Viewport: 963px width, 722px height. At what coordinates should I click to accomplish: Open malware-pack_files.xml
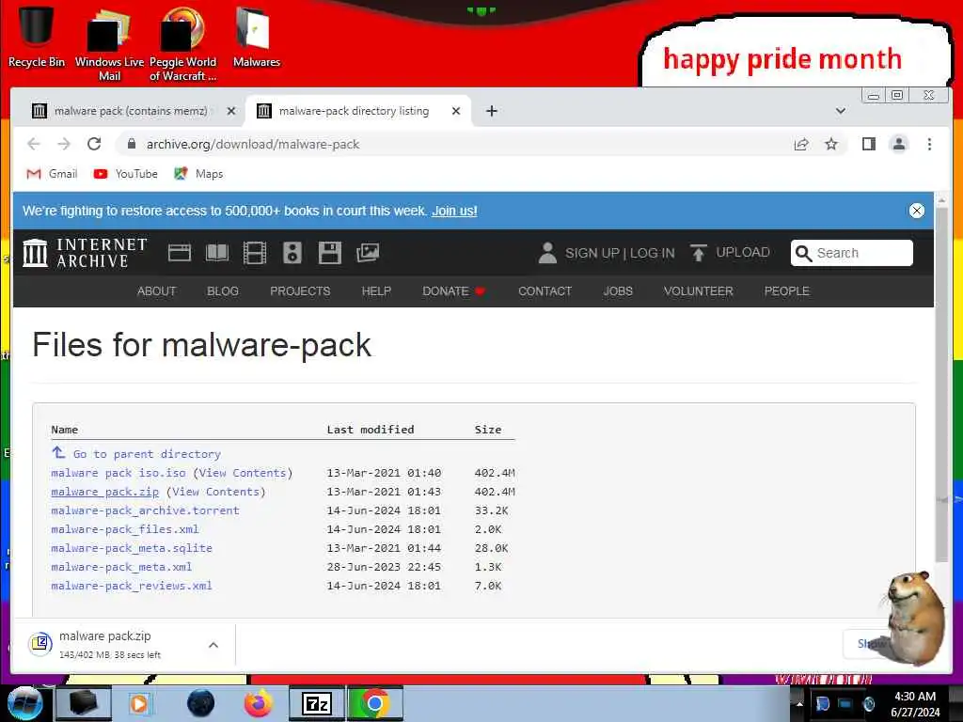click(125, 529)
